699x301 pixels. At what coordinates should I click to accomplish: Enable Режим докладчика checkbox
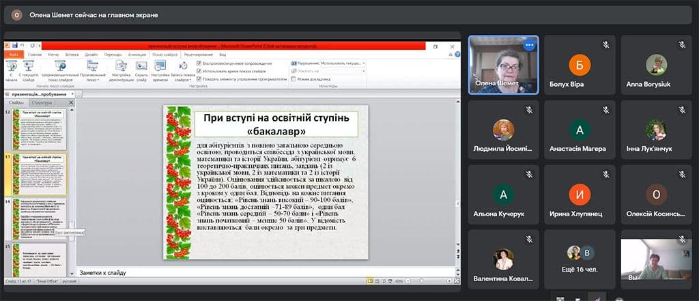coord(294,78)
